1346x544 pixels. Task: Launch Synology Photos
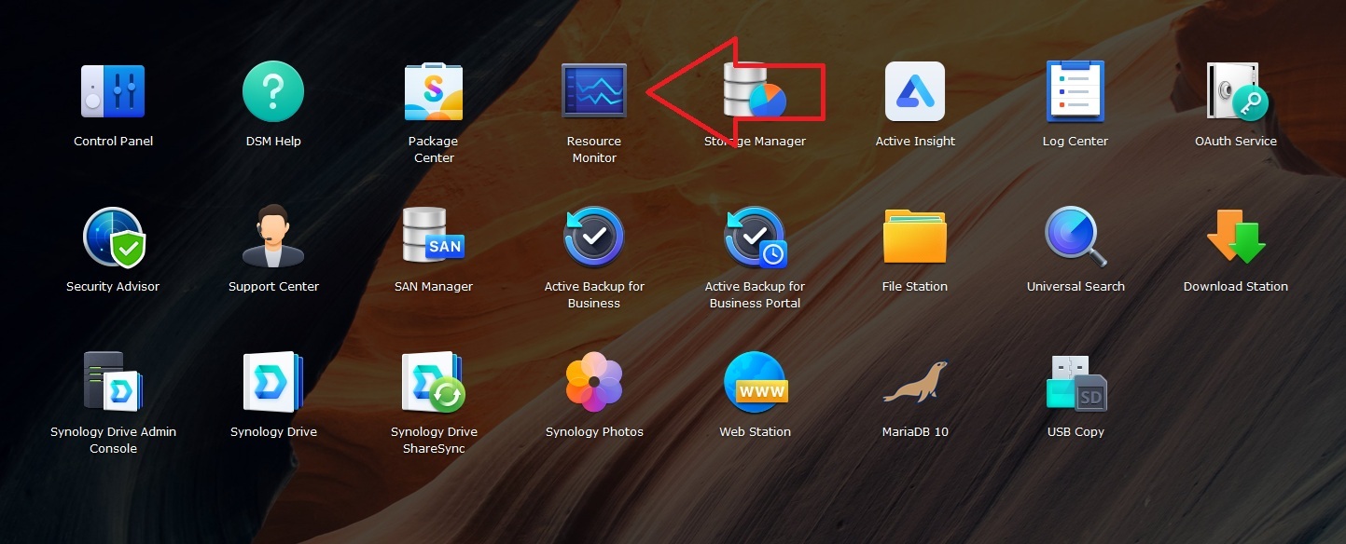[594, 382]
